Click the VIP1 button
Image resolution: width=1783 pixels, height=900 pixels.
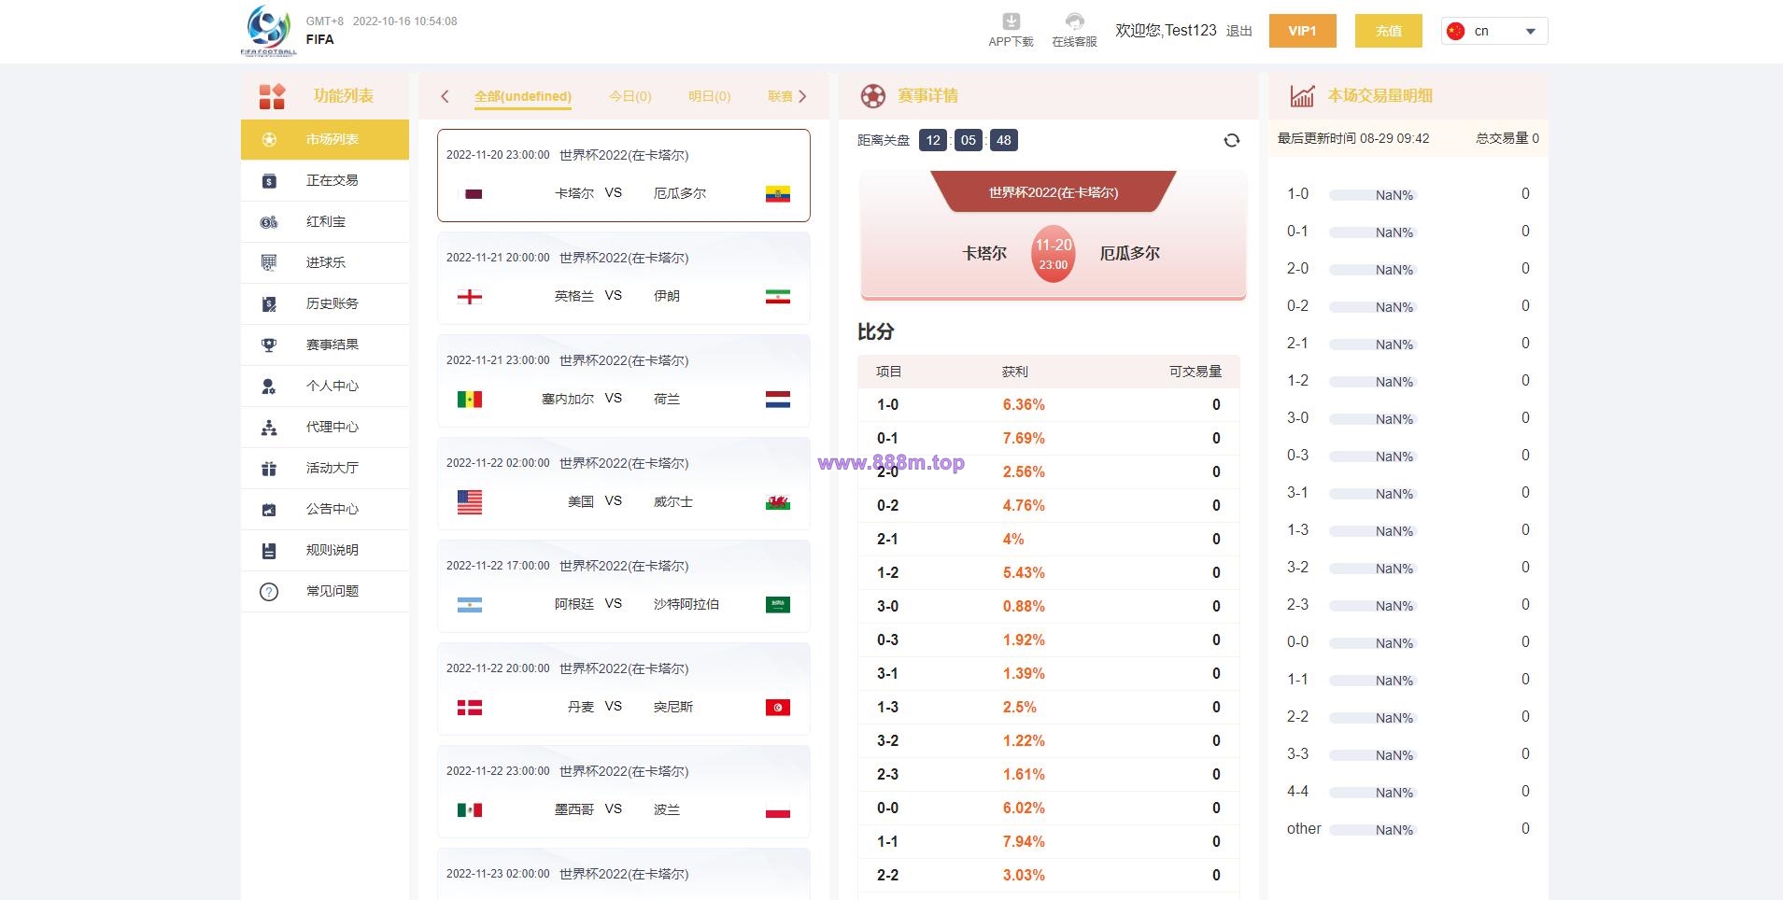(1303, 31)
